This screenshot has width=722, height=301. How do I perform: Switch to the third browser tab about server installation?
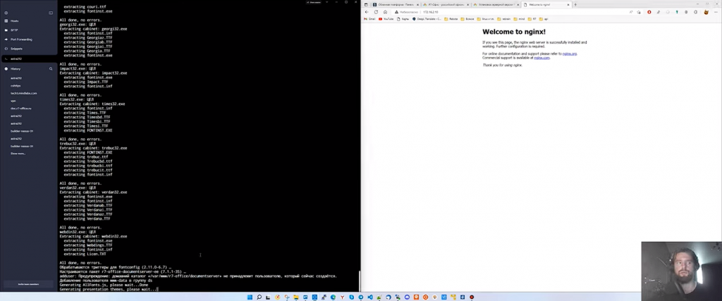coord(496,5)
